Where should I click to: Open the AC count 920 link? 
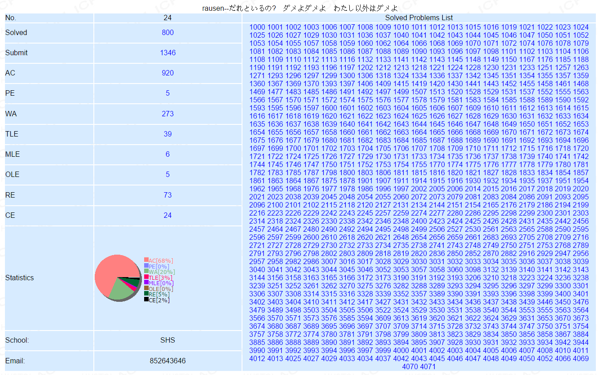[167, 73]
